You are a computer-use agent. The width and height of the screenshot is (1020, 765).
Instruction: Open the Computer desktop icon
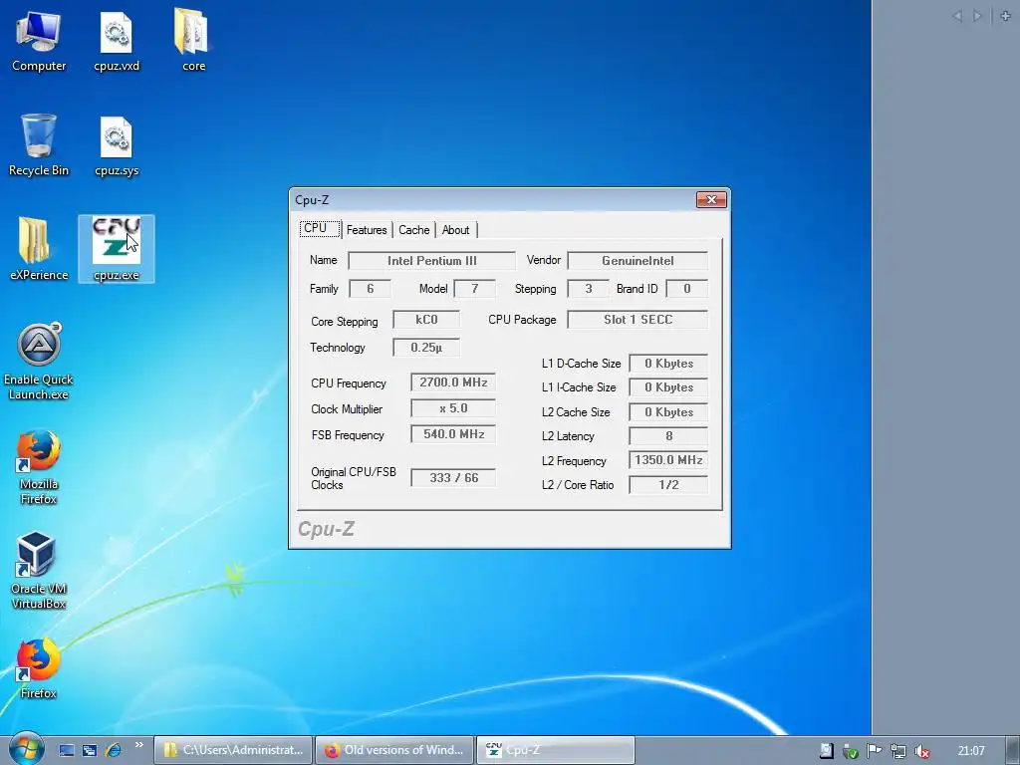(39, 40)
